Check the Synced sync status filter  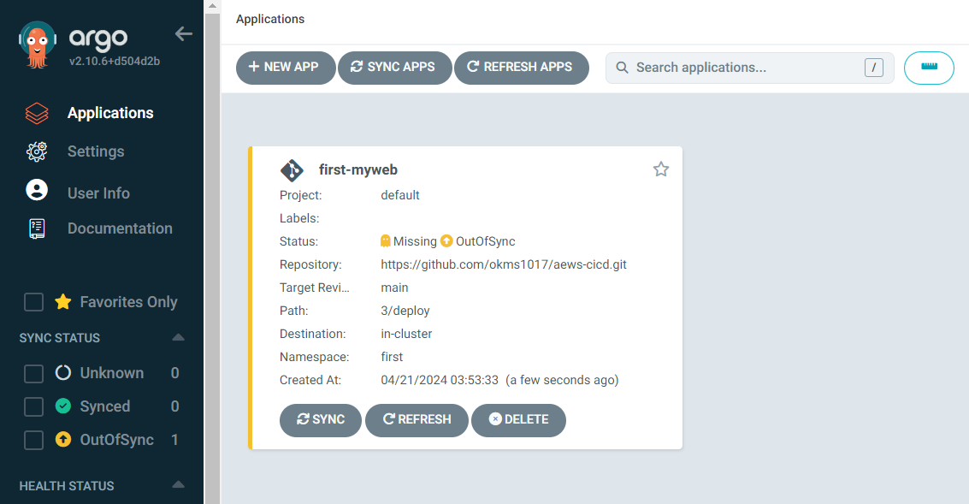[x=33, y=407]
